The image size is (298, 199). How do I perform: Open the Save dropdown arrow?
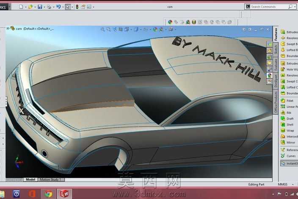pyautogui.click(x=44, y=7)
